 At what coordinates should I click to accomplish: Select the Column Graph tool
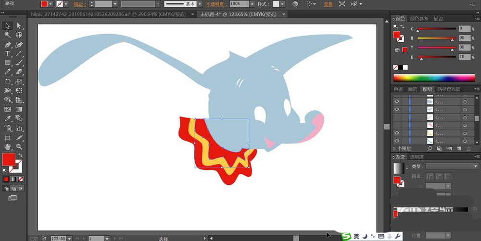coord(19,128)
